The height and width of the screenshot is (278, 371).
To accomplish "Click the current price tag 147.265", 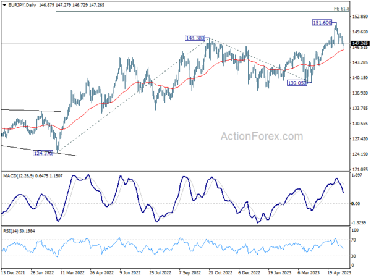I will 360,43.
